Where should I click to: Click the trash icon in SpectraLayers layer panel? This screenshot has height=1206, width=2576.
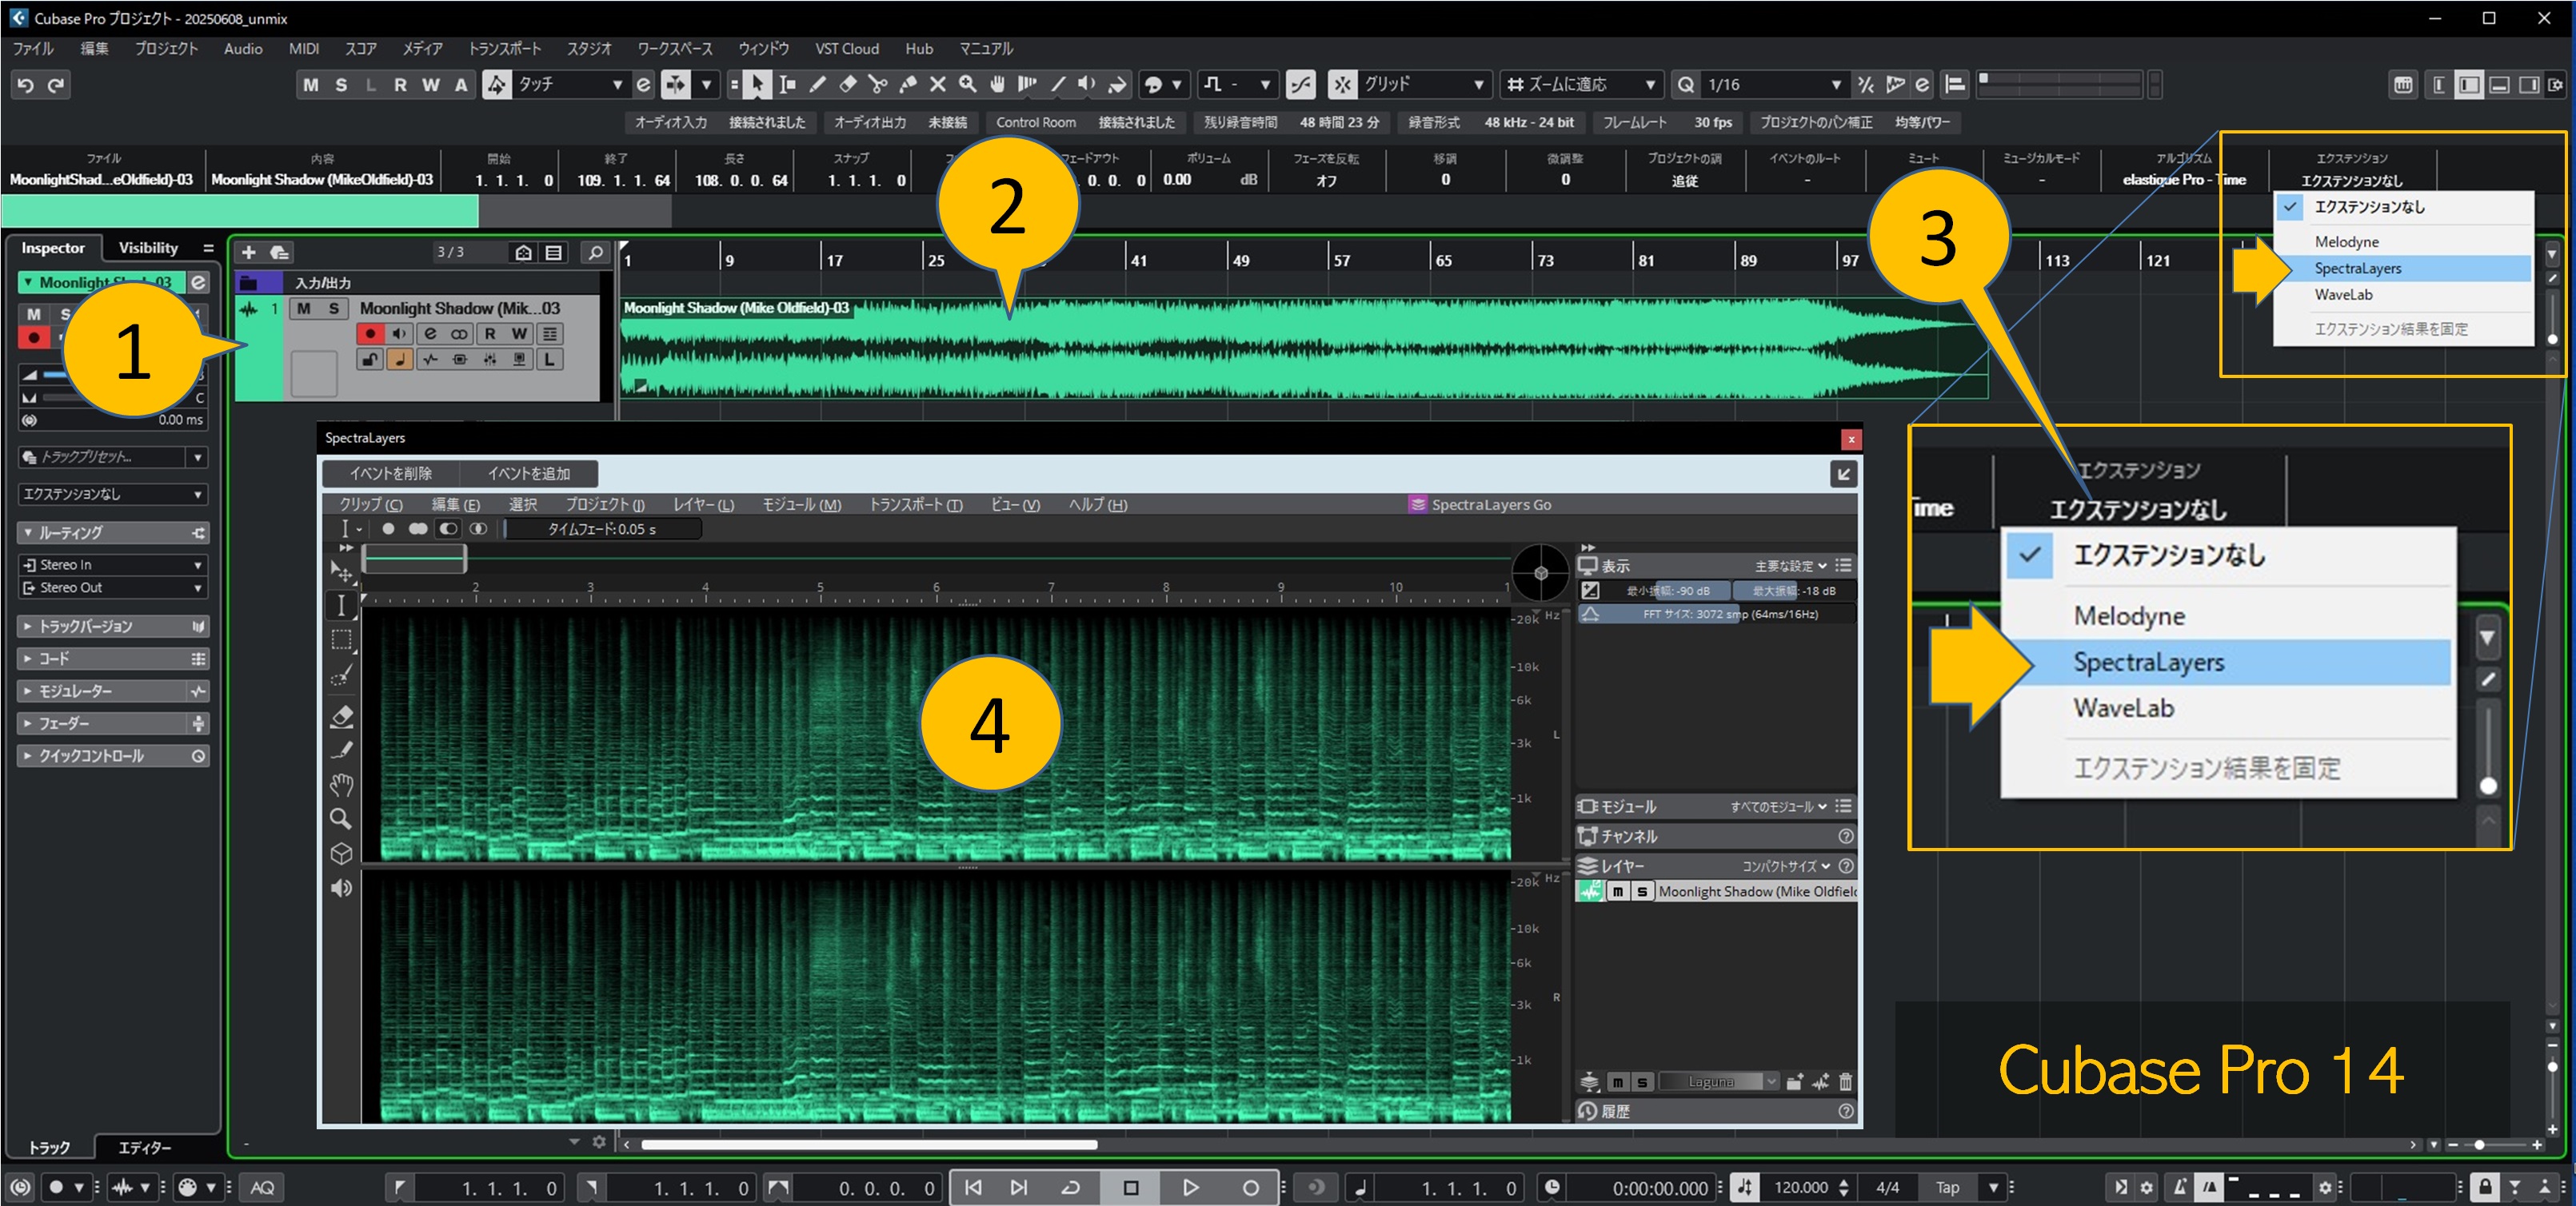[1846, 1081]
